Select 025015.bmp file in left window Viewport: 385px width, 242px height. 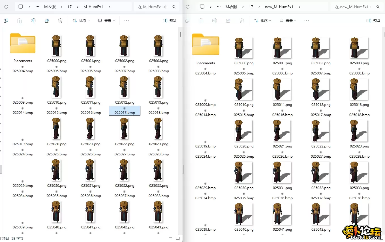pos(57,111)
